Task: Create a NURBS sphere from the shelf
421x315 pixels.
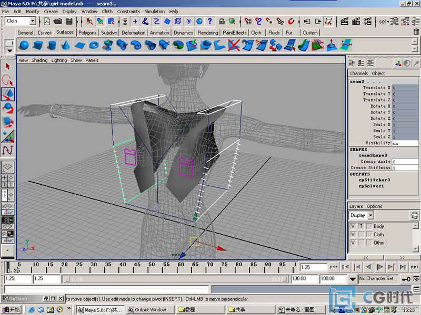Action: pos(24,45)
